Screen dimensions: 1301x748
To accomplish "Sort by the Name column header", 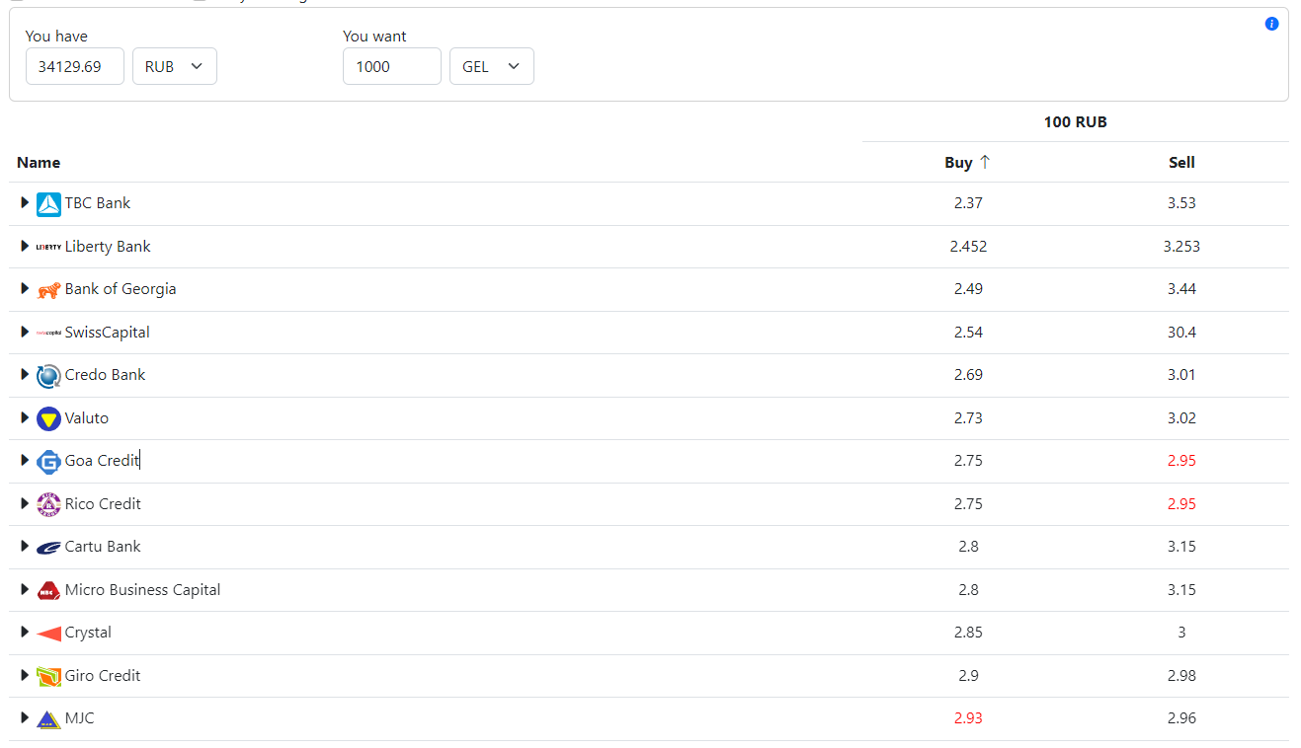I will pos(39,163).
